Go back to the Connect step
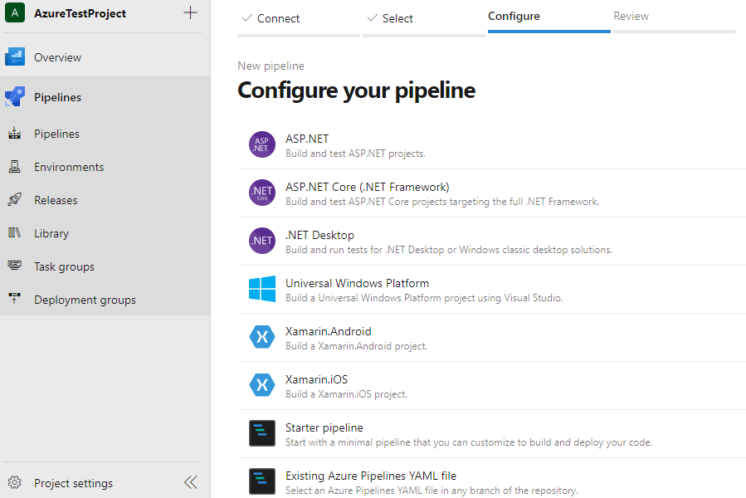The width and height of the screenshot is (746, 498). [x=298, y=18]
